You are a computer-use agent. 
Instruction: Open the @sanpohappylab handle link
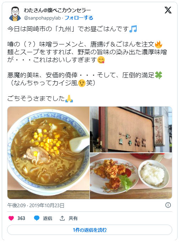[x=42, y=18]
